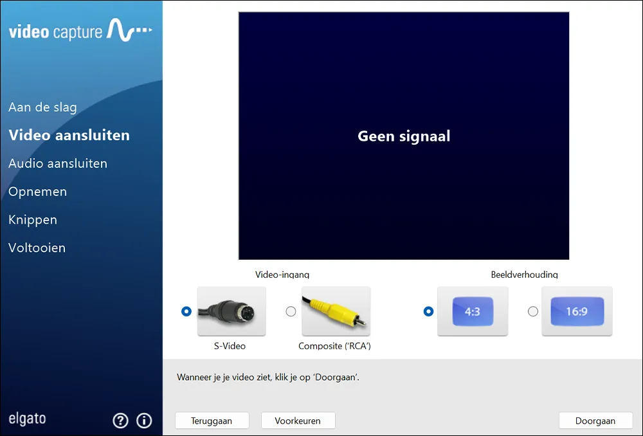Click the yellow Composite RCA plug image
Screen dimensions: 643x436
336,311
